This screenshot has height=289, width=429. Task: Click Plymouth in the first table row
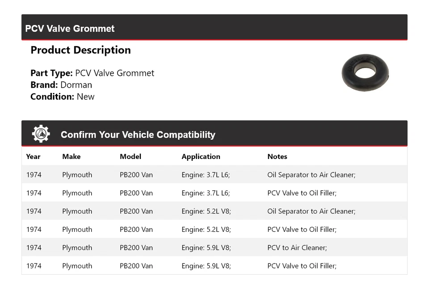(77, 175)
